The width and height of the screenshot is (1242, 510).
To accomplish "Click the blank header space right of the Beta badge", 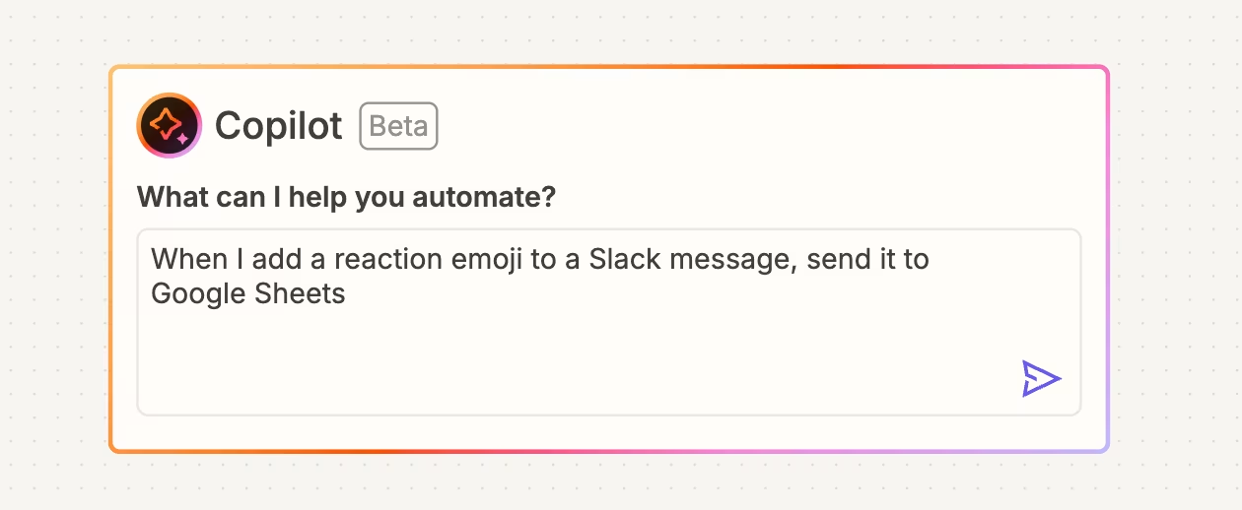I will pyautogui.click(x=769, y=126).
